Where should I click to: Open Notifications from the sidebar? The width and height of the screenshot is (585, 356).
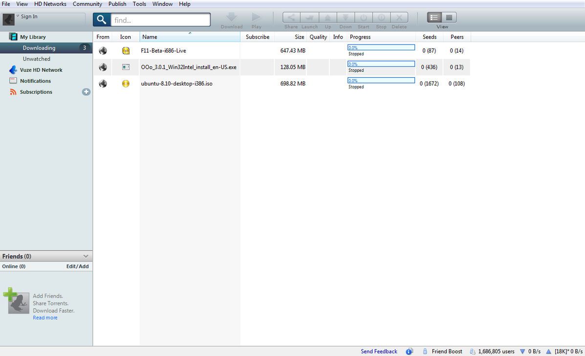34,81
